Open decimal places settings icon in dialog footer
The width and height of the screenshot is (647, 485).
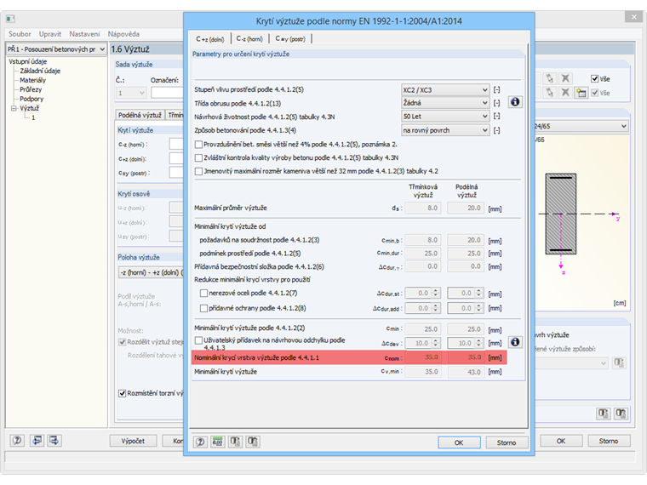(x=217, y=442)
